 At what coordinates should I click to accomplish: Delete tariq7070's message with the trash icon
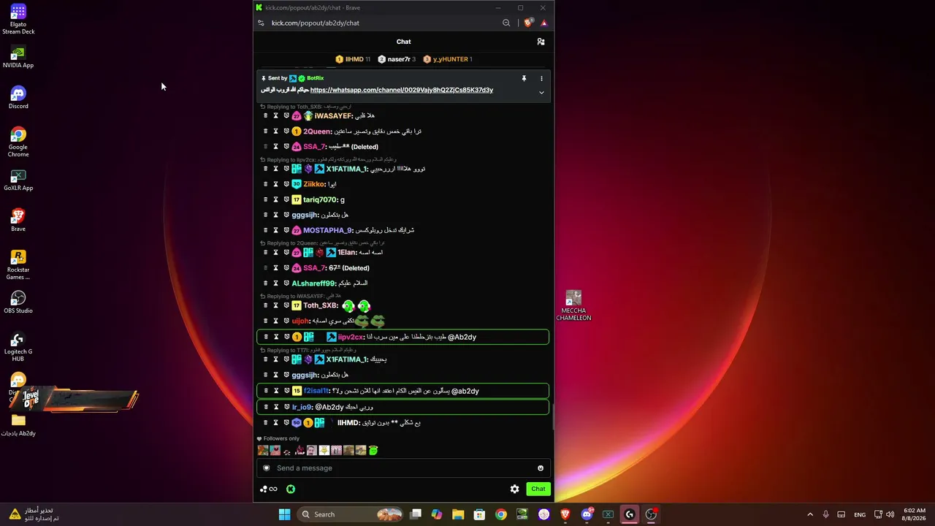pos(265,199)
